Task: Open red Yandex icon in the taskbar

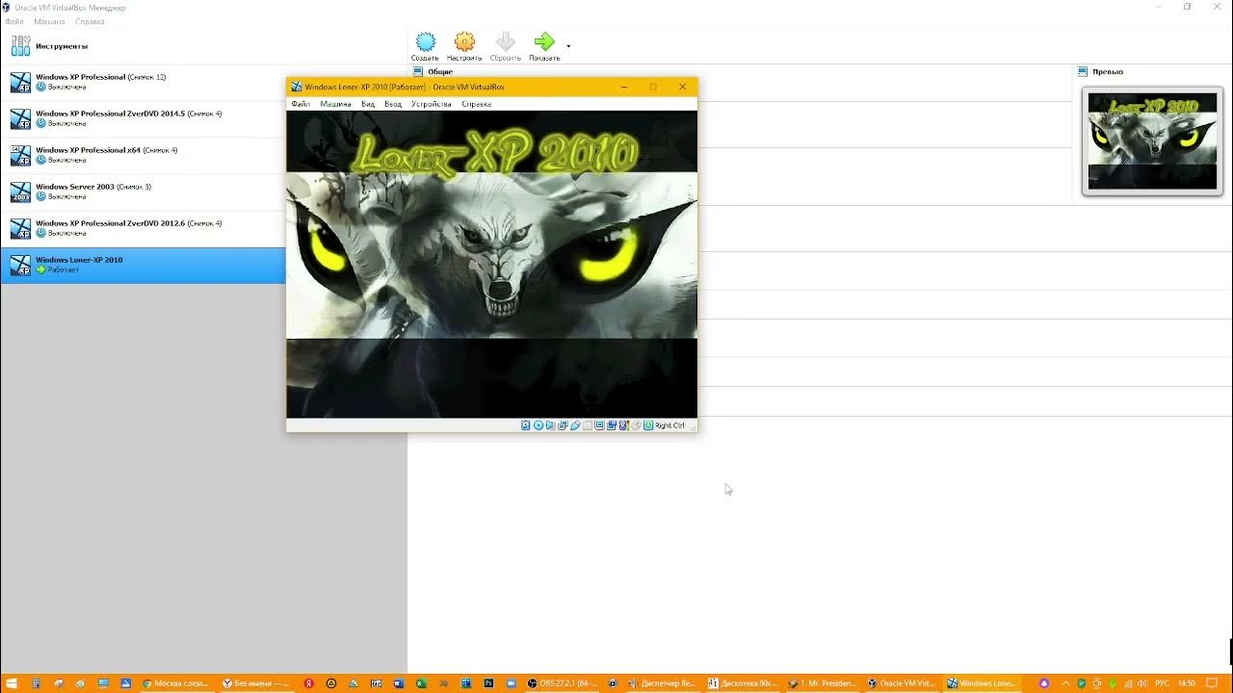Action: (309, 683)
